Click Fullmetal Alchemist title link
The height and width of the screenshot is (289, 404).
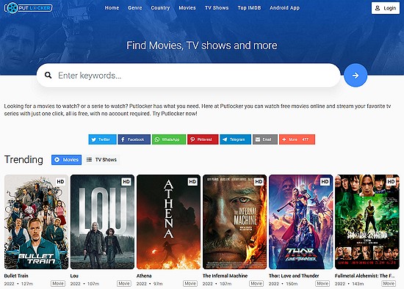tap(365, 276)
